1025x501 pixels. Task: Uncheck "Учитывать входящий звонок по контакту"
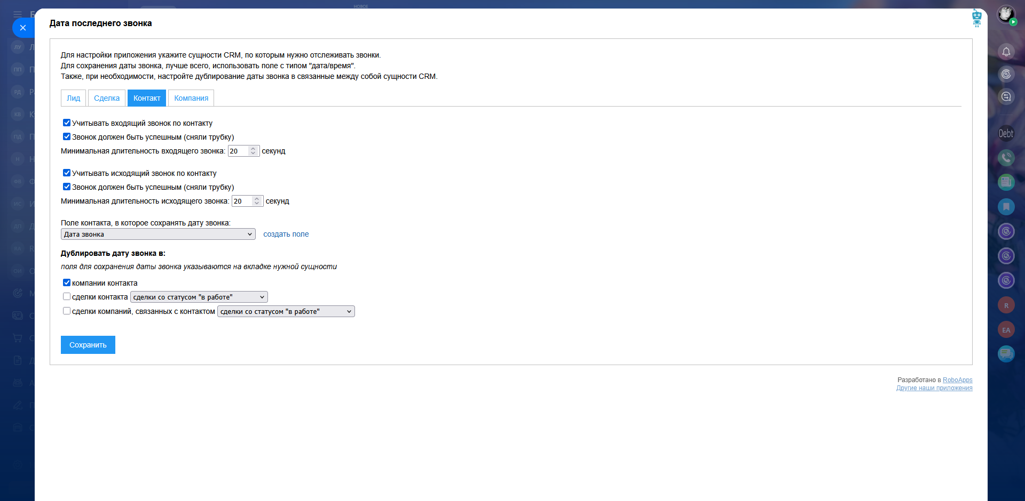[x=67, y=123]
